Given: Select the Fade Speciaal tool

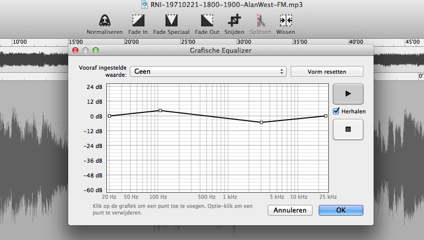Looking at the screenshot, I should pos(172,20).
